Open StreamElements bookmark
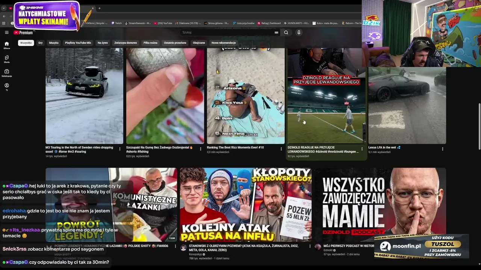Viewport: 481px width, 270px height. pyautogui.click(x=138, y=23)
